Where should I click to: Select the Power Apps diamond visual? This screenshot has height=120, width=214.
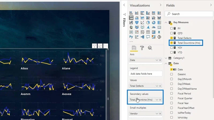159,37
